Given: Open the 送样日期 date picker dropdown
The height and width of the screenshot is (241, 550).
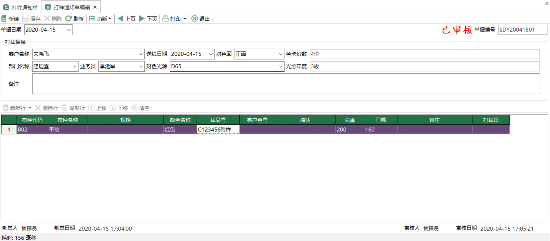Looking at the screenshot, I should coord(211,54).
